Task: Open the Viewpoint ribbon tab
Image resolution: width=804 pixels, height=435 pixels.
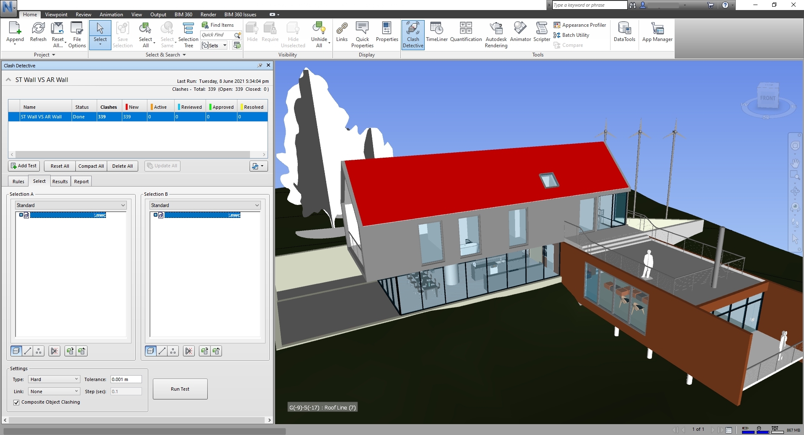Action: coord(56,15)
